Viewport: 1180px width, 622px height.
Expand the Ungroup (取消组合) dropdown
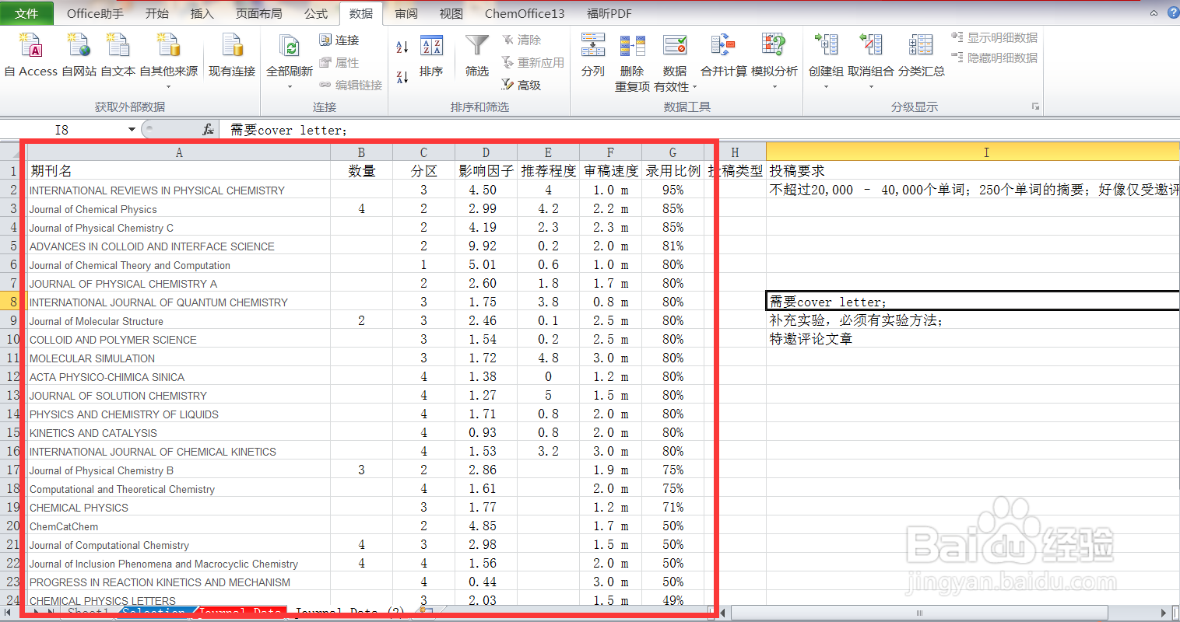[x=871, y=86]
